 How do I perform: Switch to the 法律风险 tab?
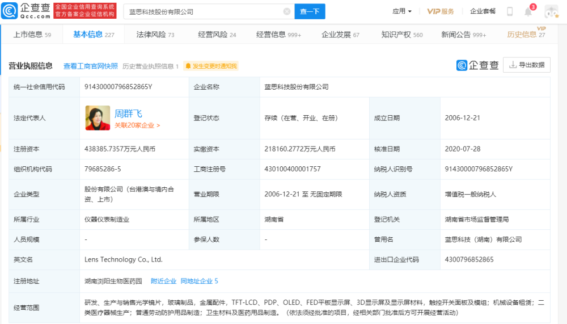click(x=155, y=35)
